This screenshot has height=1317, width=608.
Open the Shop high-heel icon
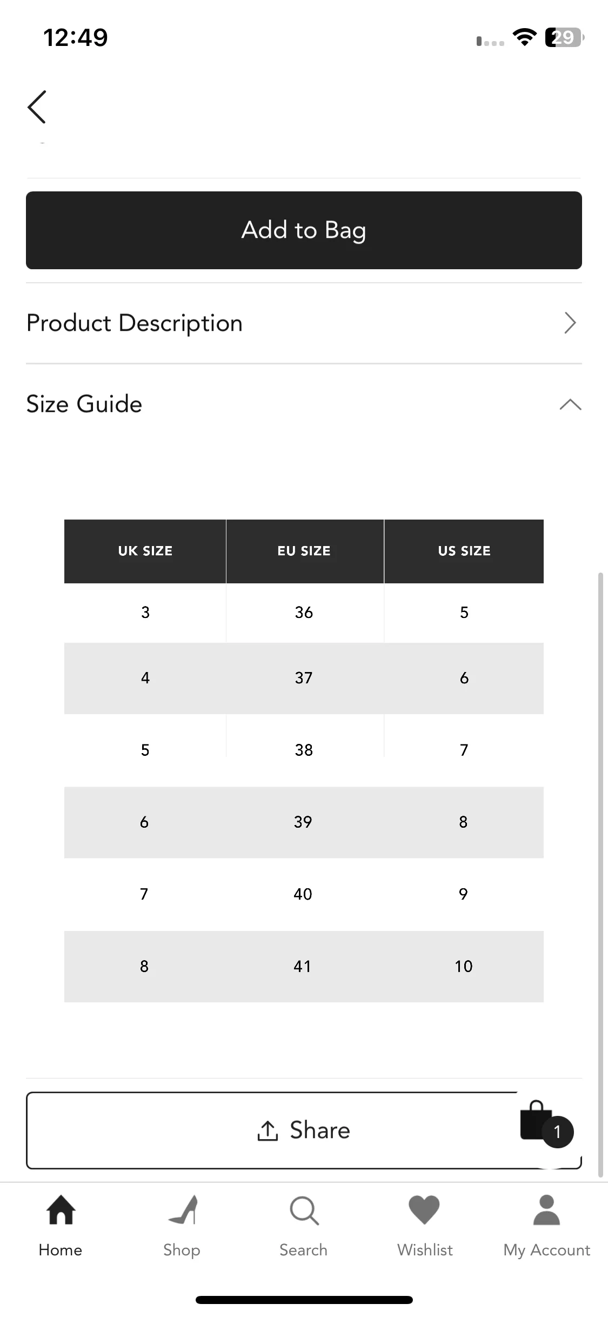[183, 1210]
